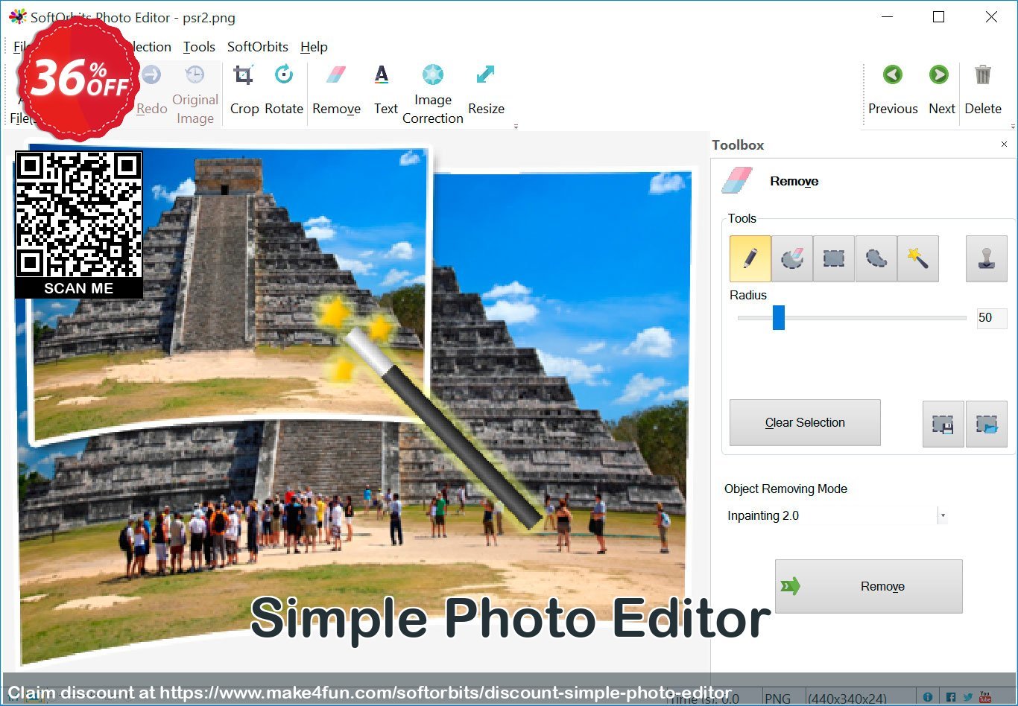Click the Redo toolbar button
The image size is (1018, 706).
pos(151,90)
